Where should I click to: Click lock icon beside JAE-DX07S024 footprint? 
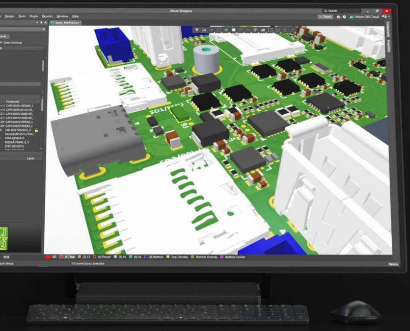[x=36, y=130]
